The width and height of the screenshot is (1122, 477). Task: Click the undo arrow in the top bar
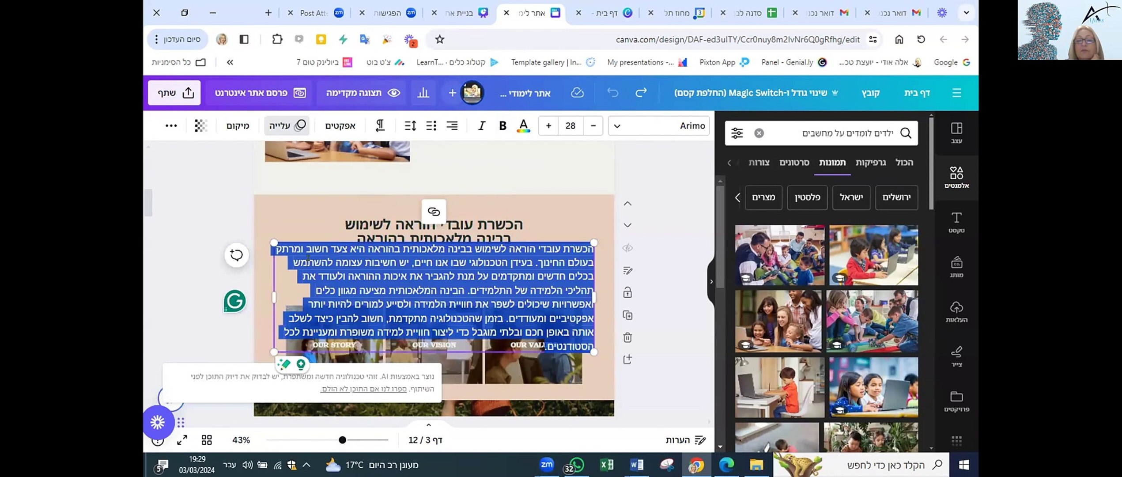click(x=613, y=93)
